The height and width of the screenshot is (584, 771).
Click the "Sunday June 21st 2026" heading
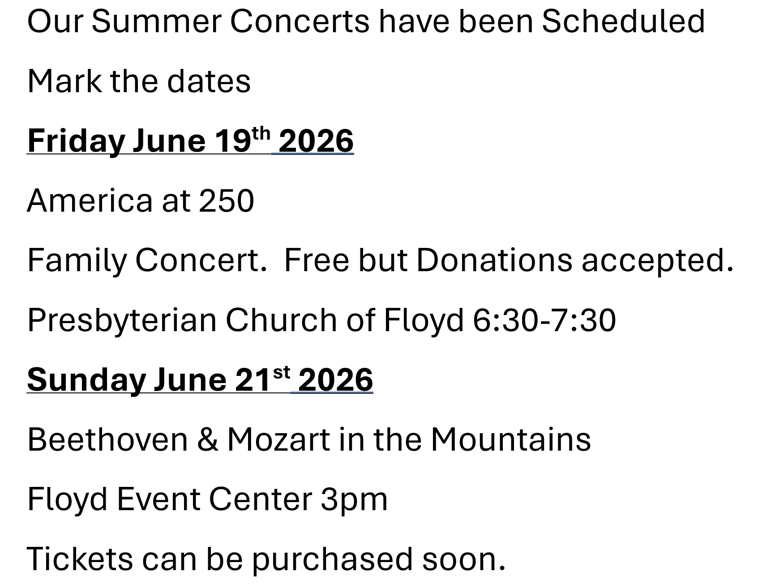pos(200,379)
